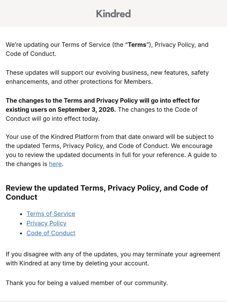Click the Kindred logo in the header
227x302 pixels.
click(x=113, y=14)
